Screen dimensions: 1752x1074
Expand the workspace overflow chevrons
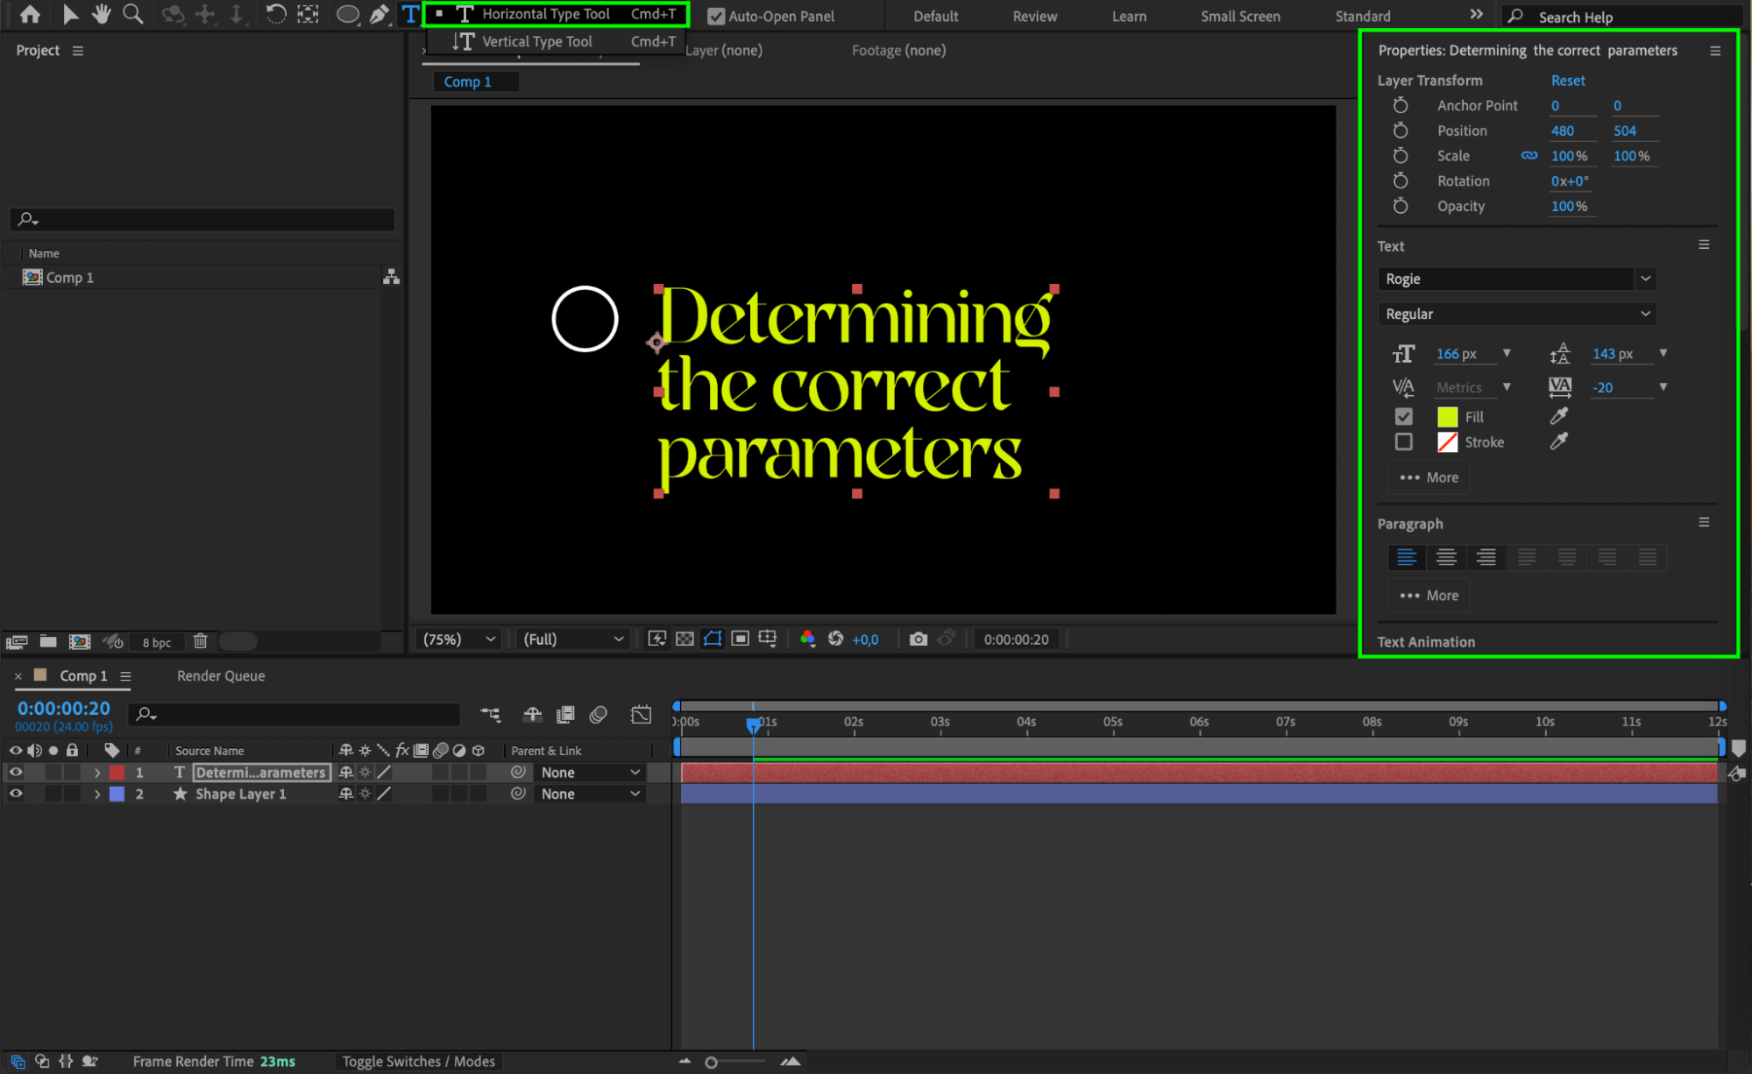(x=1476, y=14)
